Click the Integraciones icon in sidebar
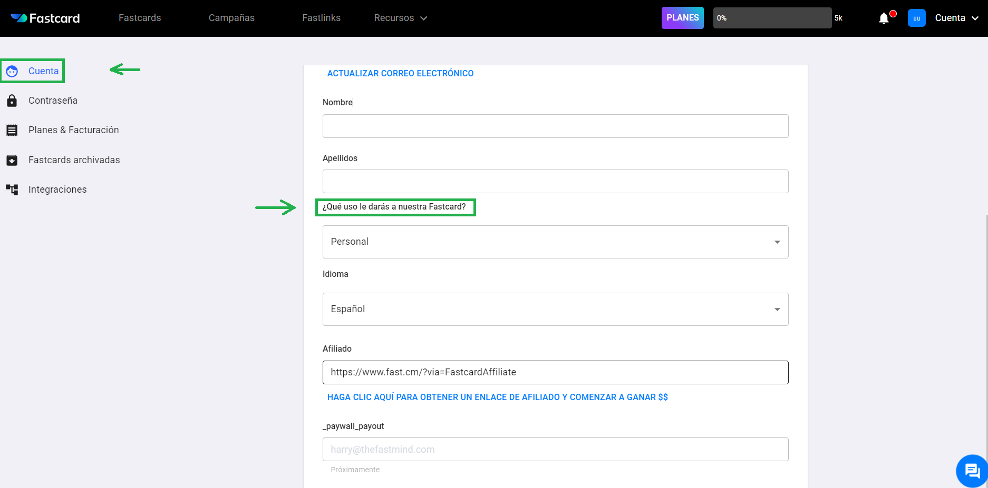 point(12,190)
